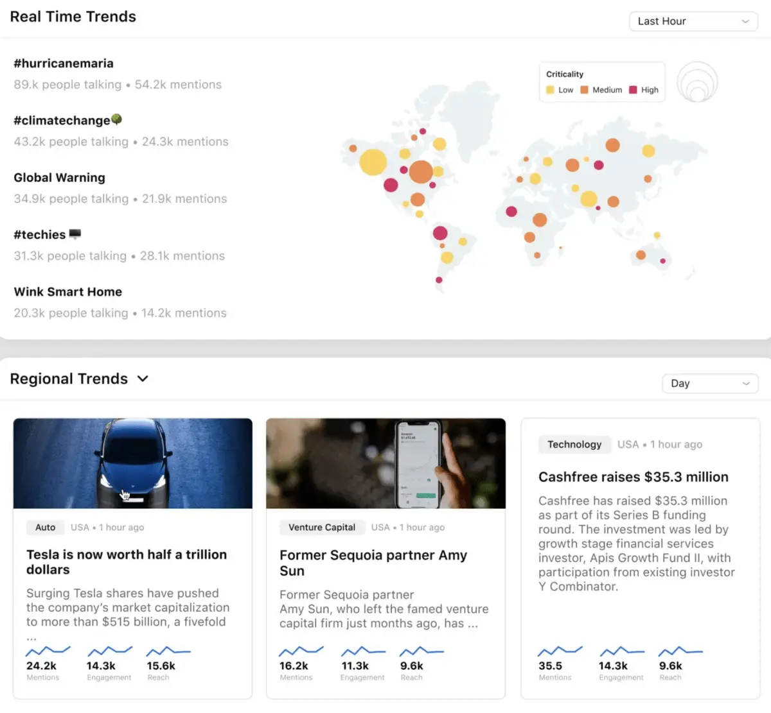The height and width of the screenshot is (713, 771).
Task: Click the Reach sparkline on the Amy Sun card
Action: pos(421,650)
